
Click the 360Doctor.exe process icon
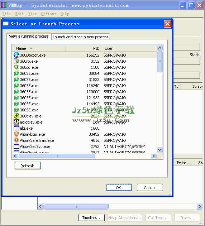click(x=16, y=55)
